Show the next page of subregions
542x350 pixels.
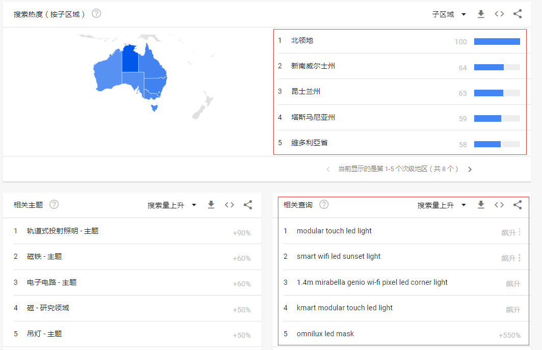coord(470,169)
